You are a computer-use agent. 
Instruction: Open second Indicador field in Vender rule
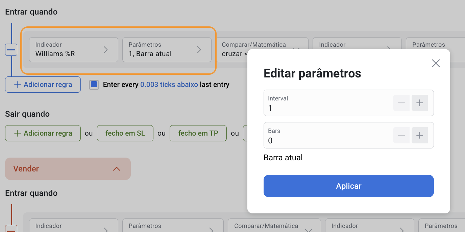[370, 226]
